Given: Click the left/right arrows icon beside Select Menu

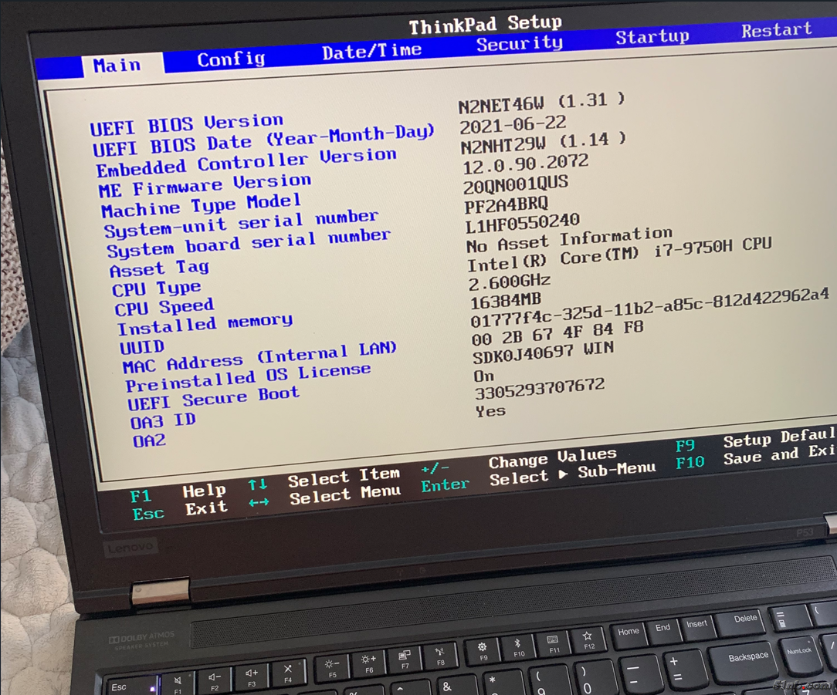Looking at the screenshot, I should click(259, 502).
